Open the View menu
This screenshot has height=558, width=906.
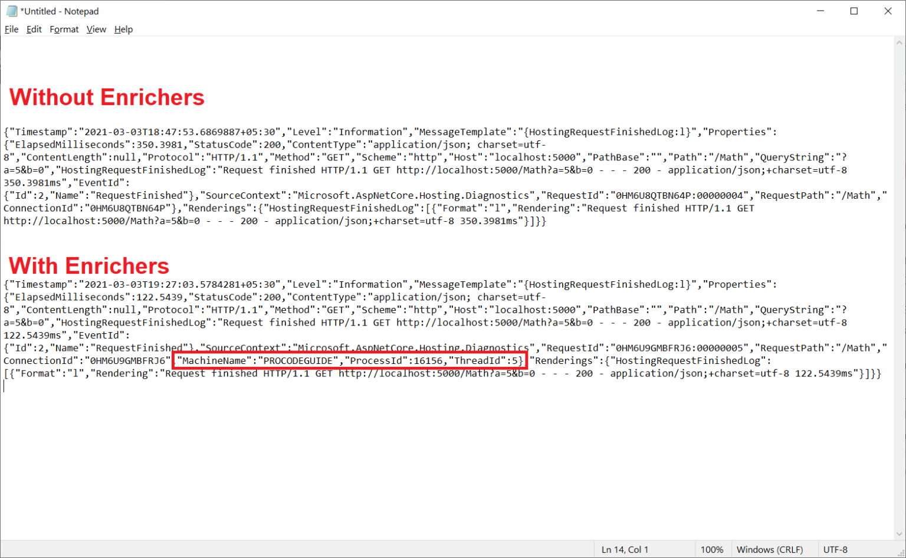96,29
